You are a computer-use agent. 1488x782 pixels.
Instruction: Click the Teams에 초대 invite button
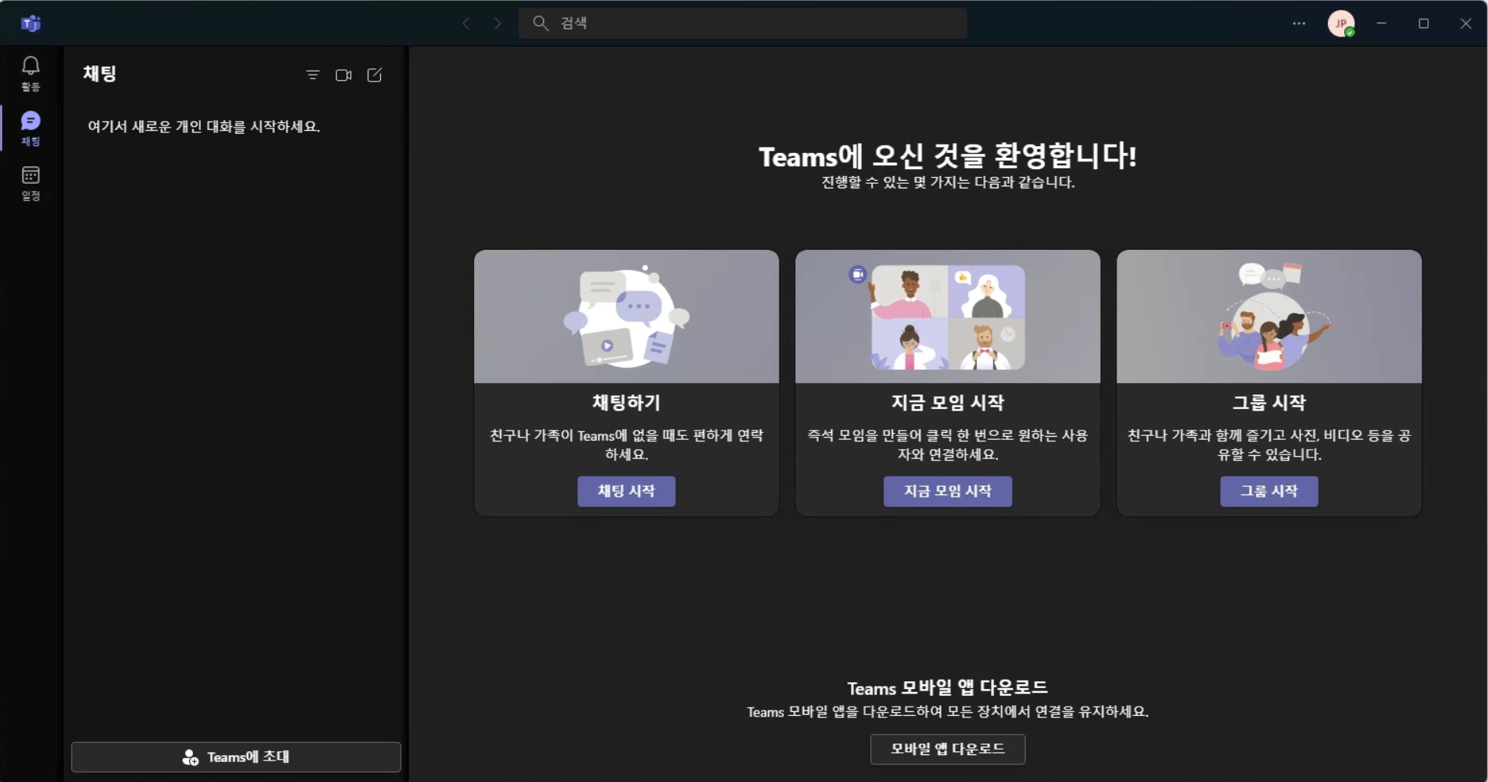(x=236, y=757)
